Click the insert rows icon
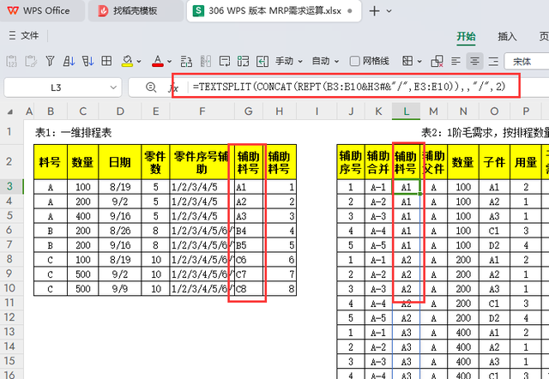 186,61
